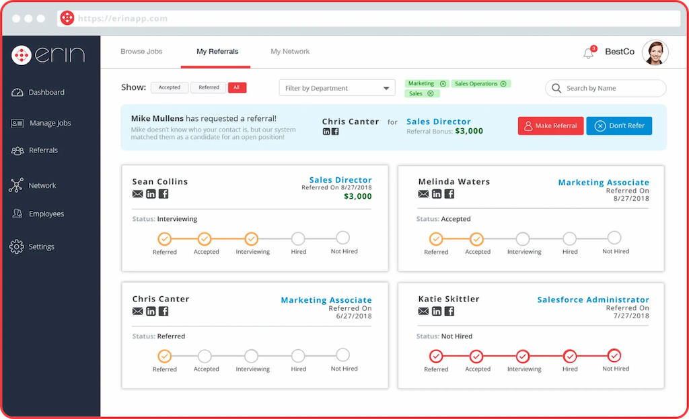Click the Settings gear in sidebar

click(x=17, y=246)
